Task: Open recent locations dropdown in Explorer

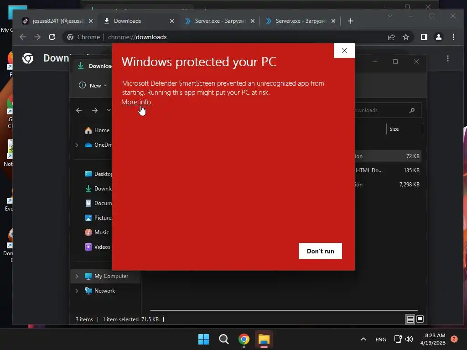Action: 109,110
